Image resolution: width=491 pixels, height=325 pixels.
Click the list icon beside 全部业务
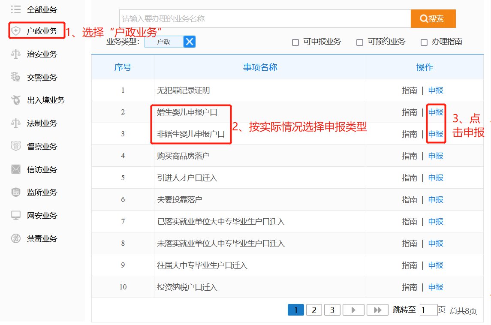(x=16, y=9)
